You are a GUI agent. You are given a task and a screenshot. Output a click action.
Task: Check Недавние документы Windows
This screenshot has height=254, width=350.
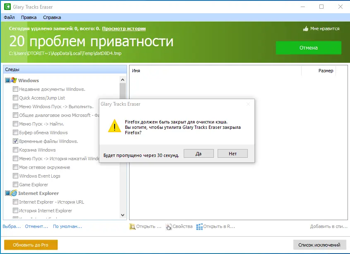click(x=15, y=89)
